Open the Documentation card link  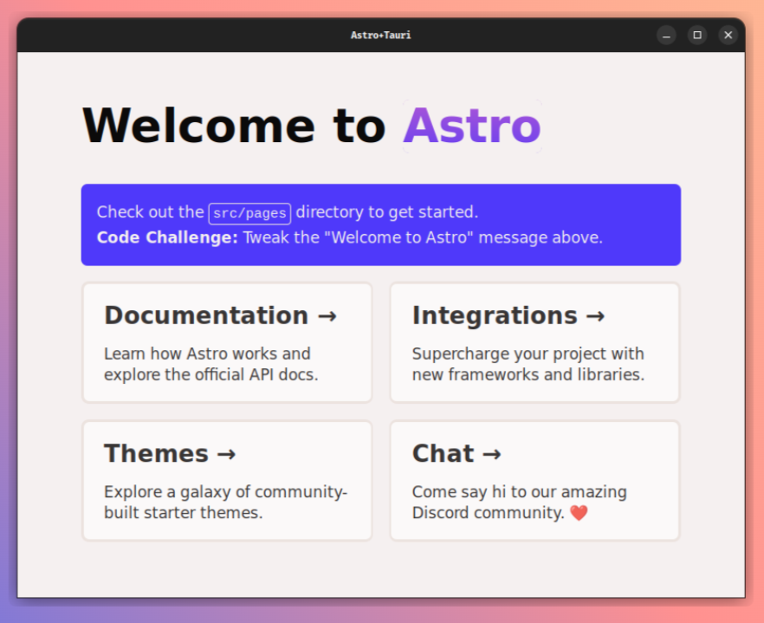[x=227, y=342]
